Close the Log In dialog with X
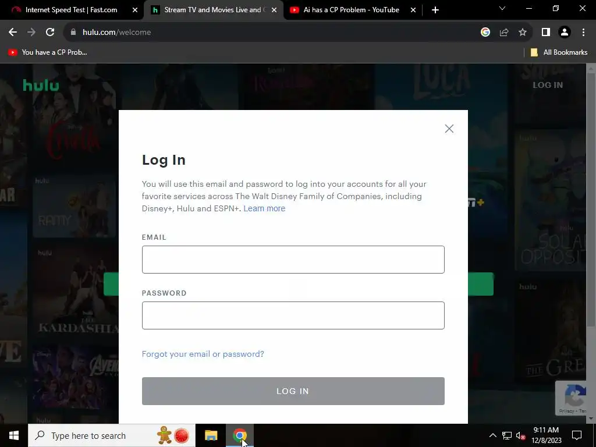Viewport: 596px width, 447px height. 449,129
